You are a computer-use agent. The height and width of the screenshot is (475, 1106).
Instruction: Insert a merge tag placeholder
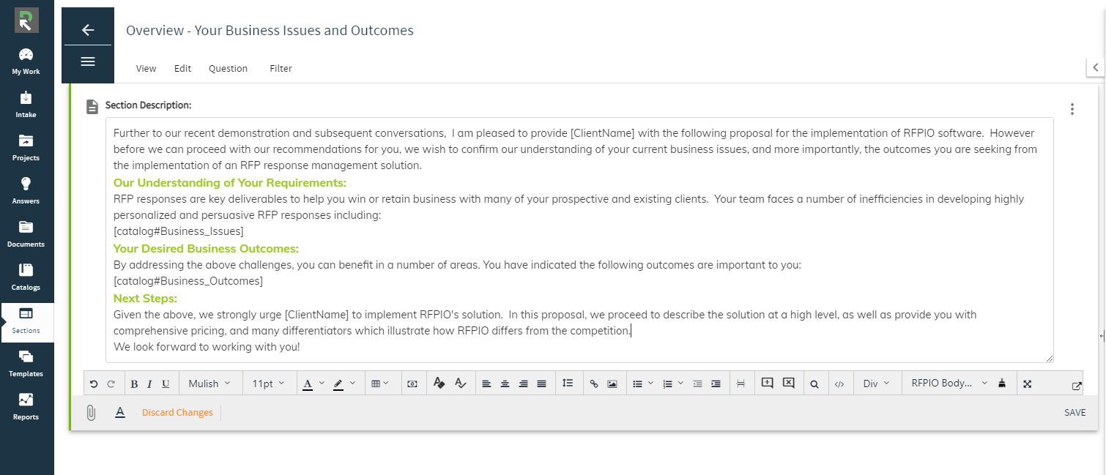412,384
